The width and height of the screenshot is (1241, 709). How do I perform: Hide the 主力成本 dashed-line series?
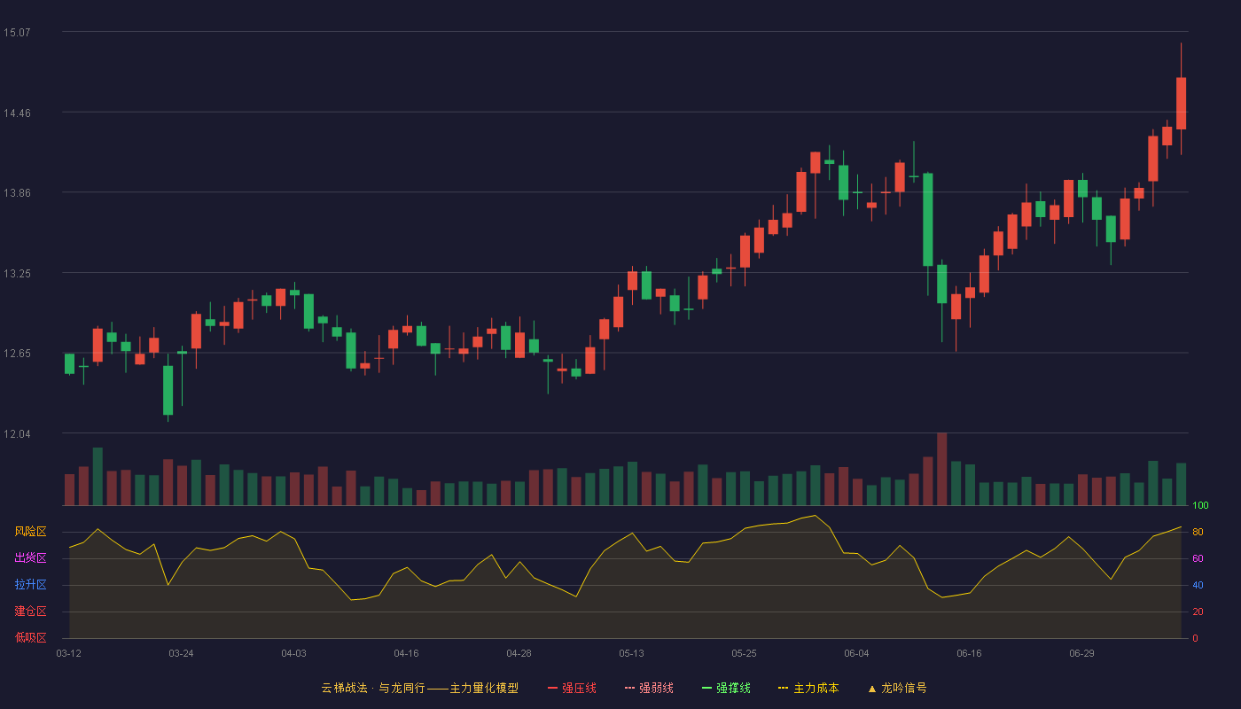tap(808, 688)
